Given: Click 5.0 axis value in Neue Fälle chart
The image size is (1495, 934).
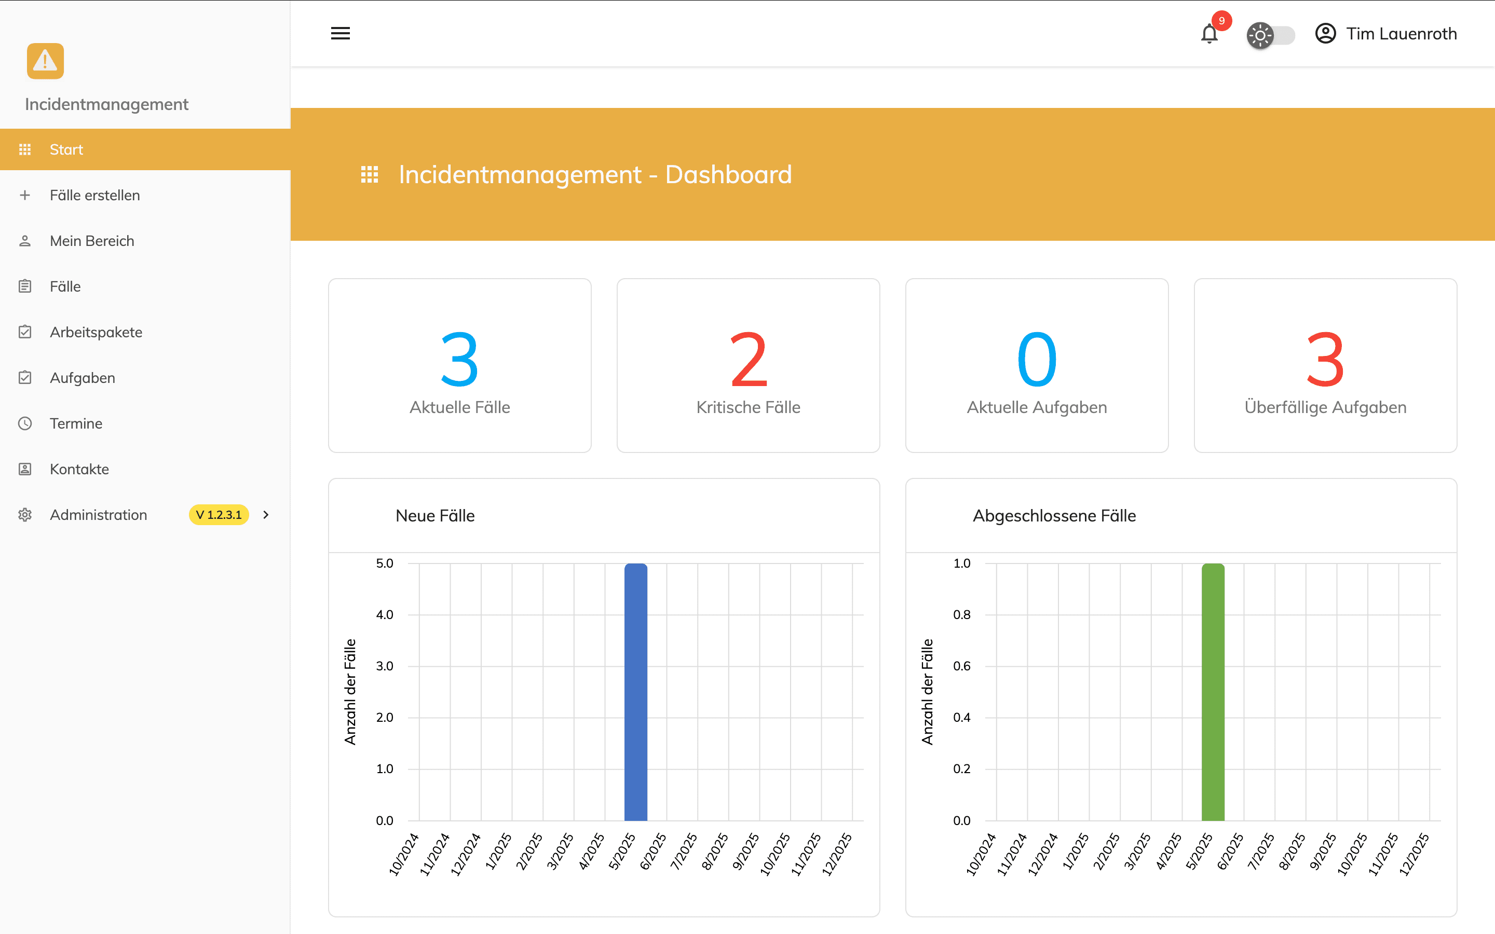Looking at the screenshot, I should pyautogui.click(x=384, y=564).
